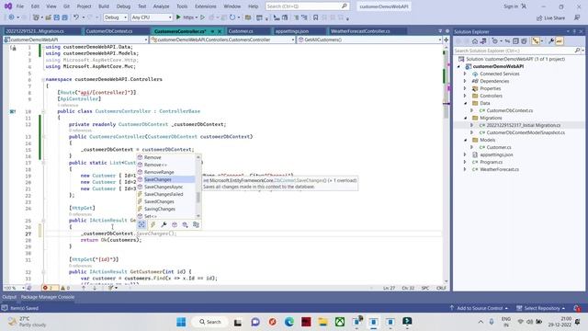Collapse the Migrations folder in Solution Explorer

(x=466, y=118)
